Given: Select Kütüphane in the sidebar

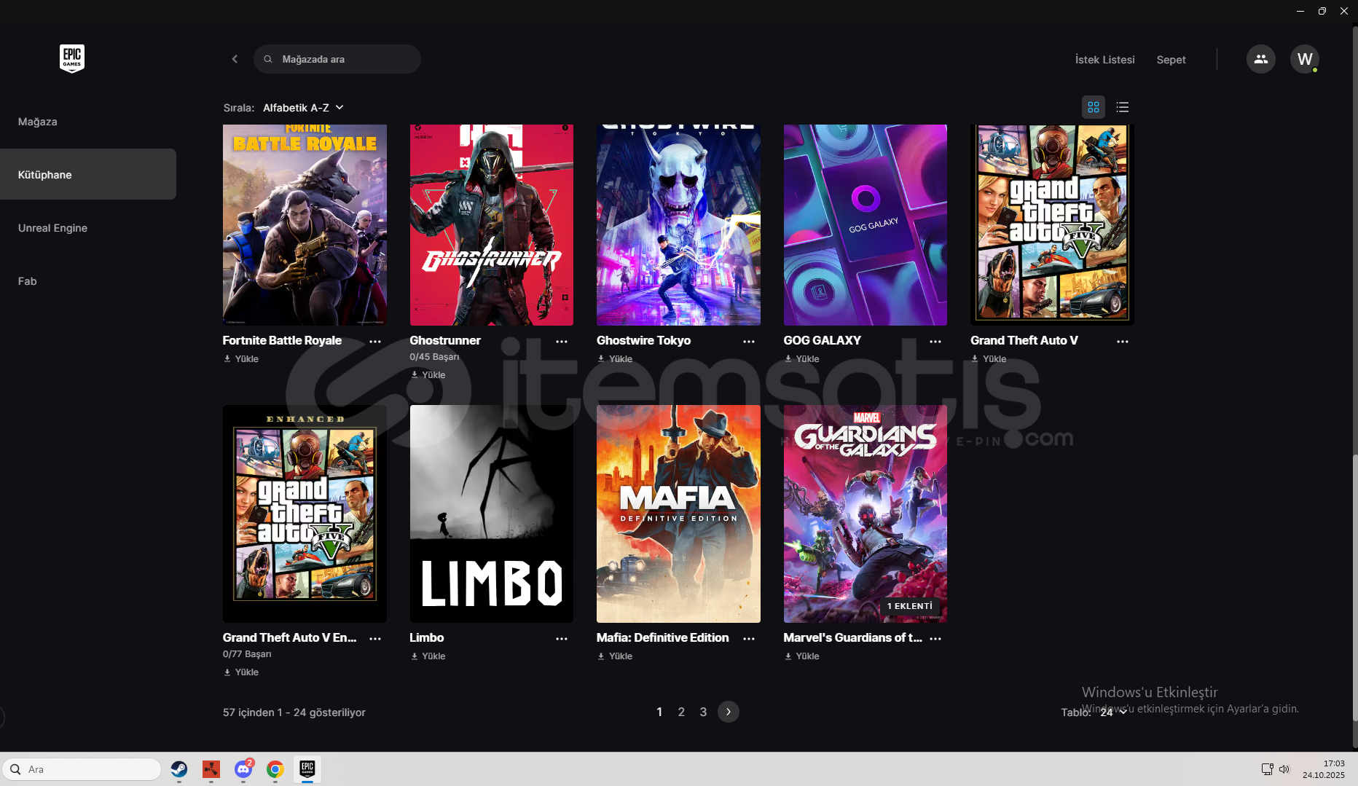Looking at the screenshot, I should pyautogui.click(x=88, y=175).
